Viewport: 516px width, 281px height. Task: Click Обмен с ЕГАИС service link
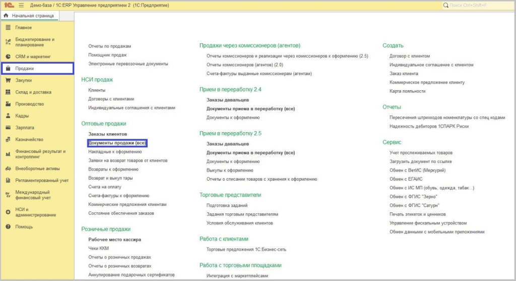(406, 179)
